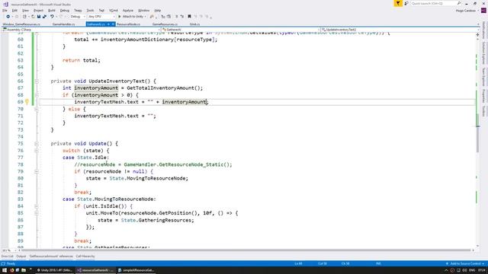The height and width of the screenshot is (274, 488).
Task: Open the GathererAI class navigation dropdown
Action: click(241, 30)
